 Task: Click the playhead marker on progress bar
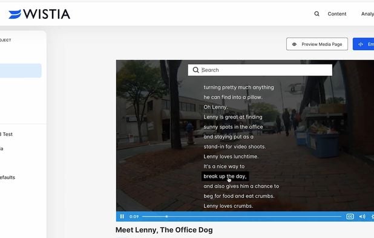point(166,216)
